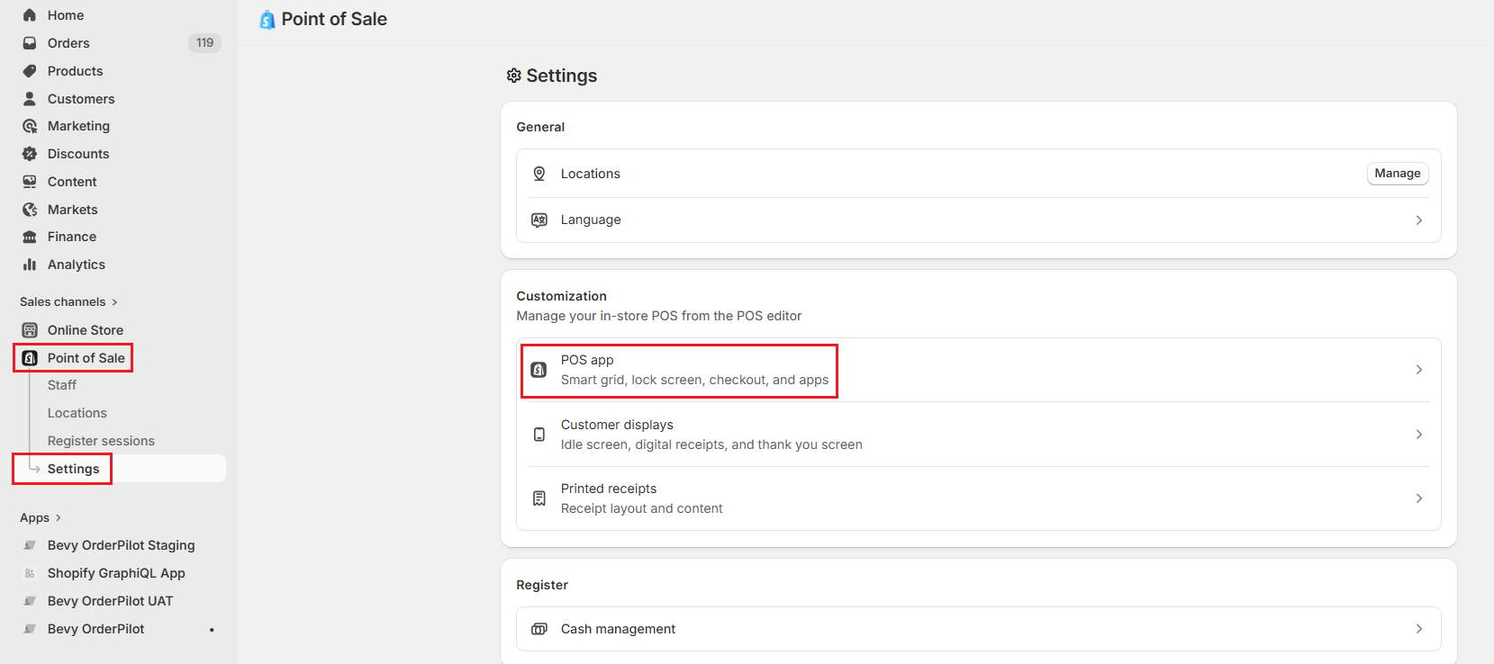Click the Customers person icon

tap(30, 99)
